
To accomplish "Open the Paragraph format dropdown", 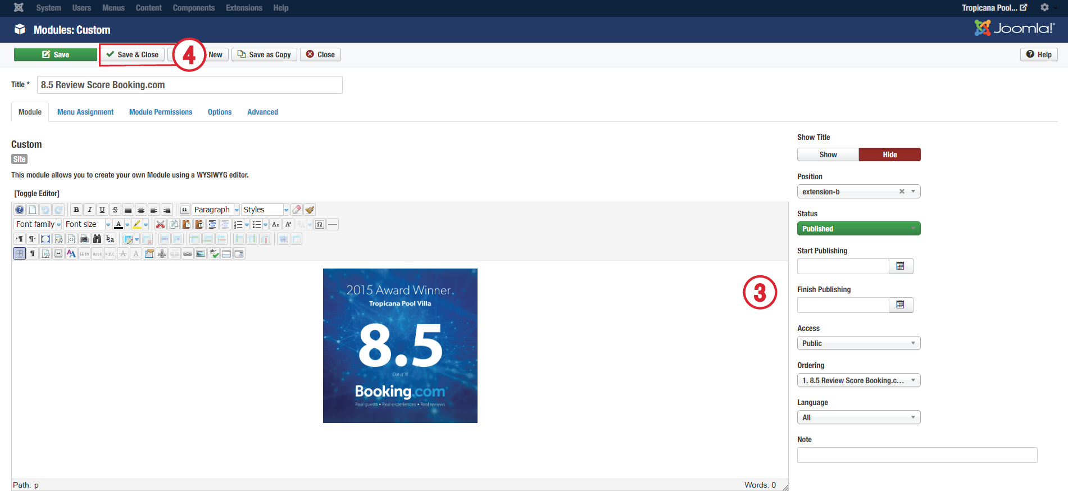I will [216, 210].
